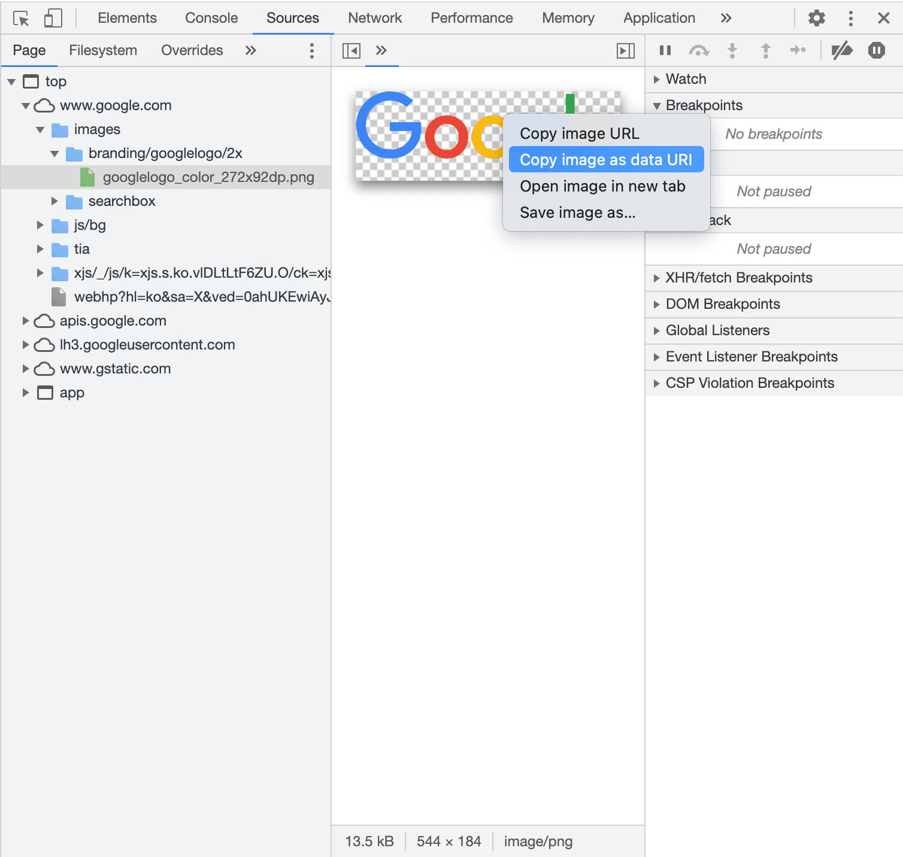Viewport: 903px width, 857px height.
Task: Toggle pause on exceptions
Action: [876, 50]
